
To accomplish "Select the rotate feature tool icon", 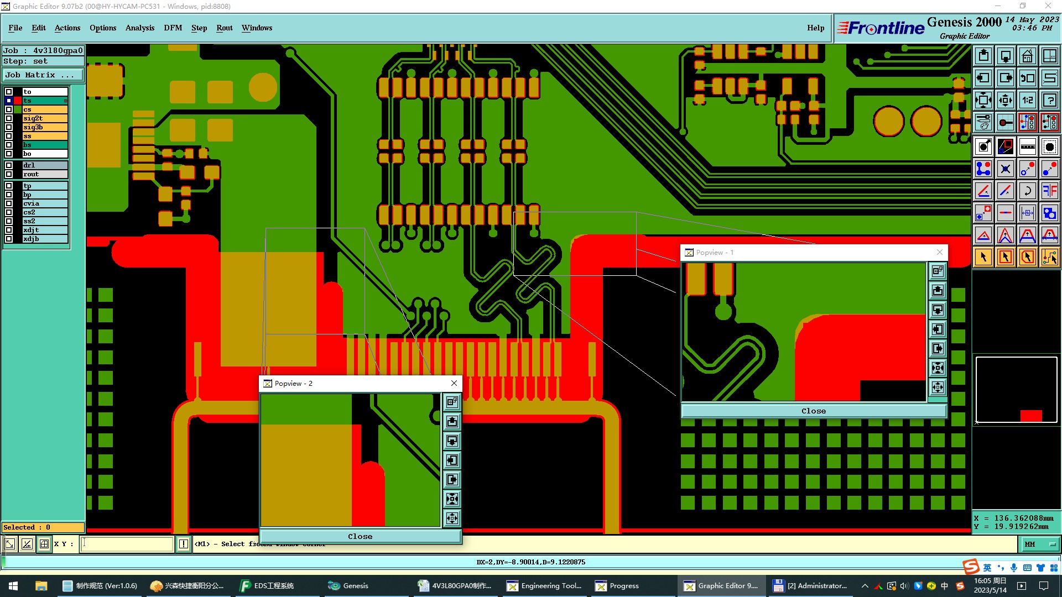I will (1027, 191).
